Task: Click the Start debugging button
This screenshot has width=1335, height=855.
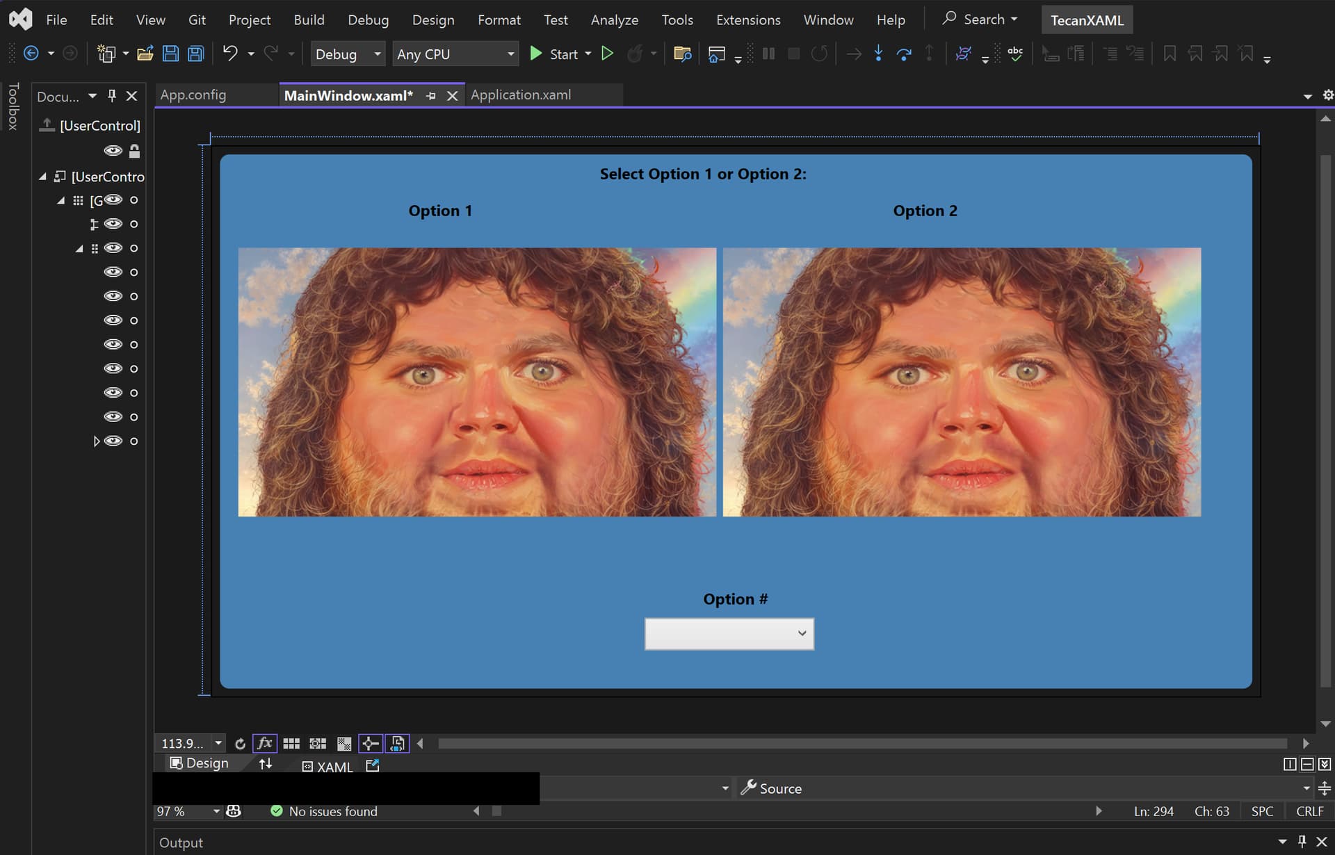Action: tap(555, 54)
